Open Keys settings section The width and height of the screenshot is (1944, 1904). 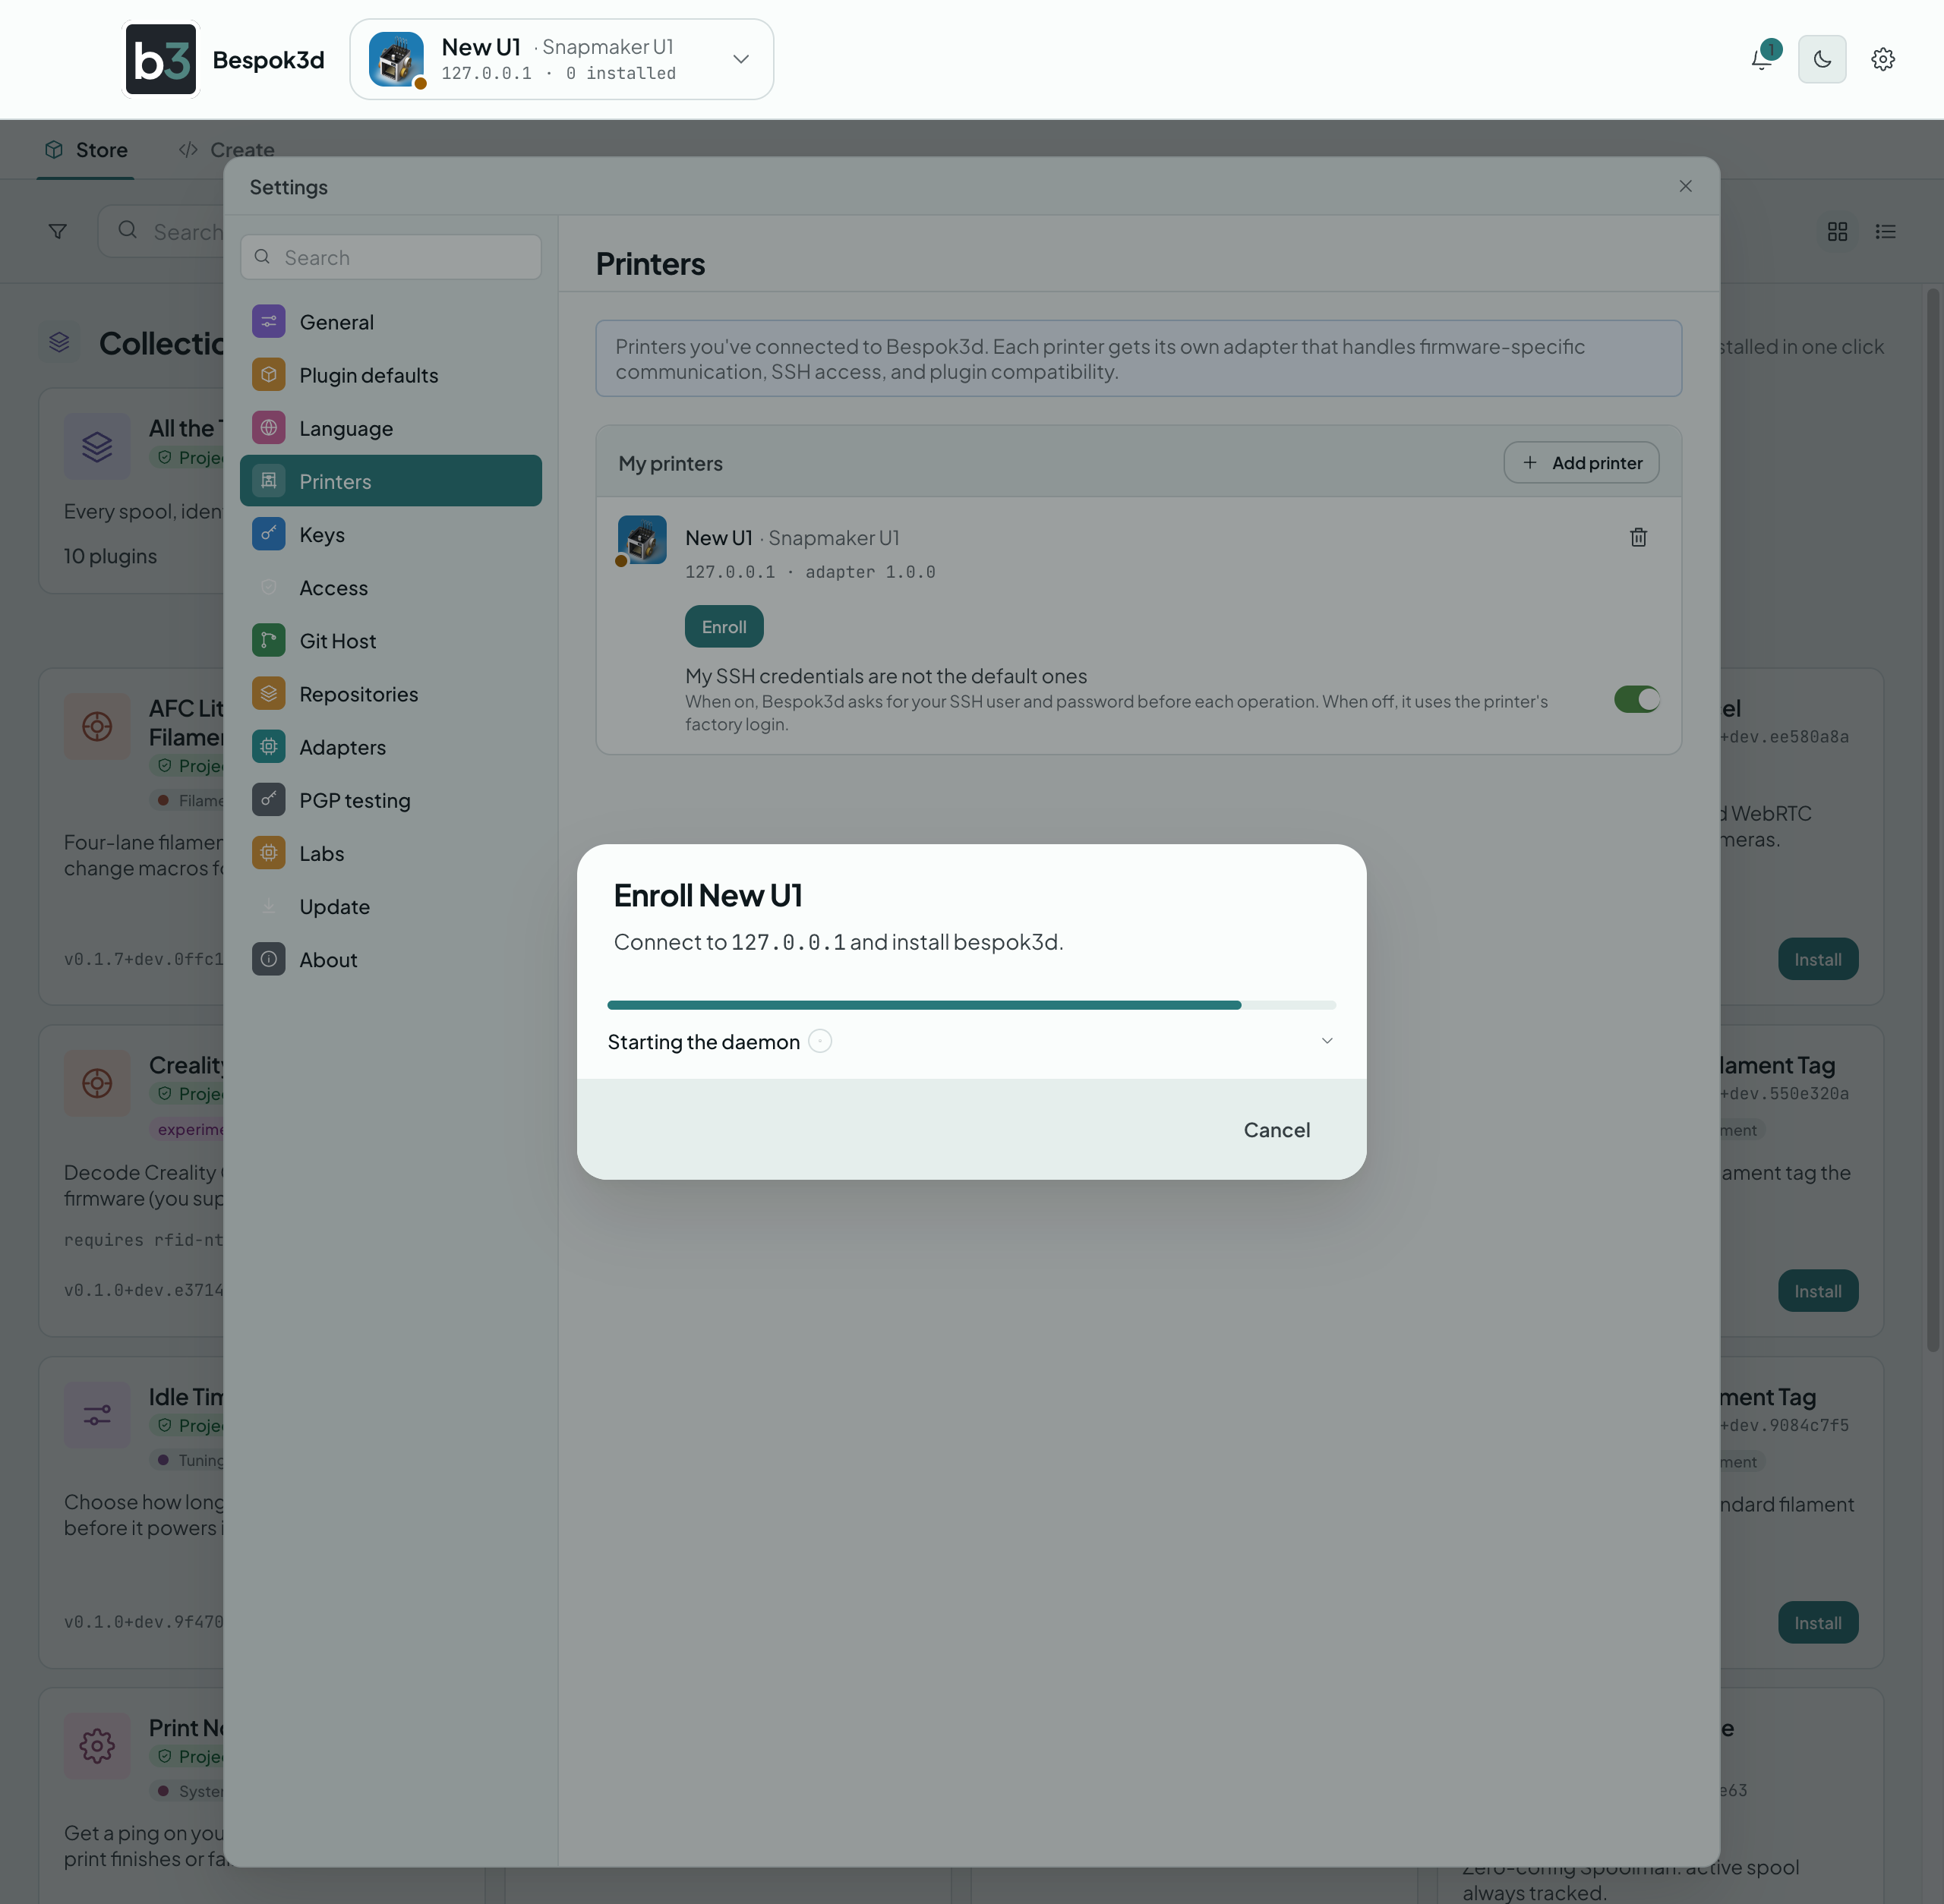click(x=391, y=534)
